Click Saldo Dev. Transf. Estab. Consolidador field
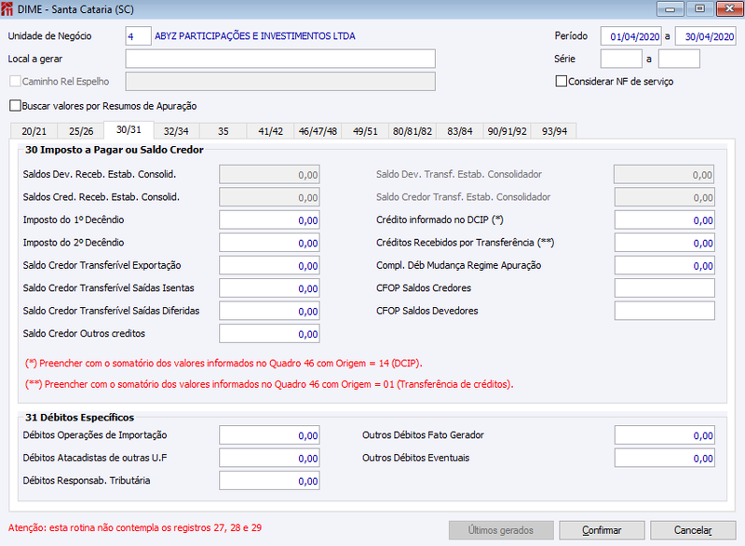This screenshot has width=745, height=546. click(664, 175)
